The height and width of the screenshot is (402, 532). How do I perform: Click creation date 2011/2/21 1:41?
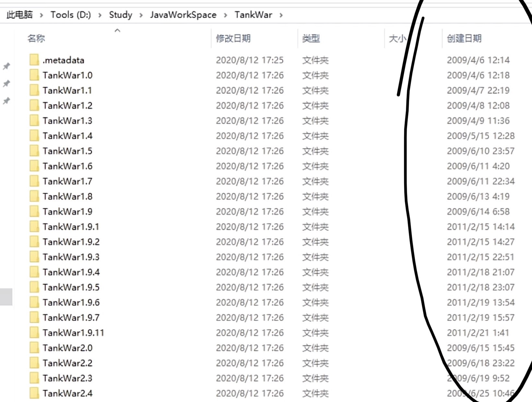click(x=478, y=333)
